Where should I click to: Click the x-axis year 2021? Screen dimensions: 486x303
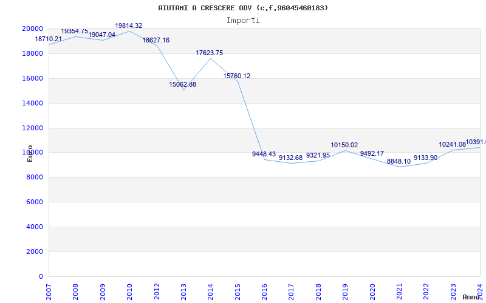400,291
